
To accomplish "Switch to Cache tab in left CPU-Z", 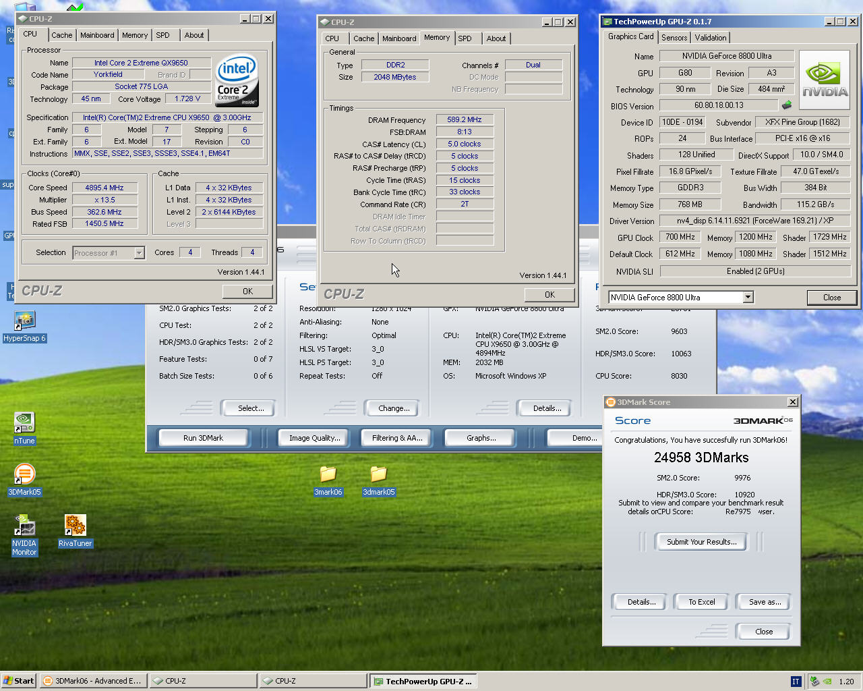I will tap(61, 35).
